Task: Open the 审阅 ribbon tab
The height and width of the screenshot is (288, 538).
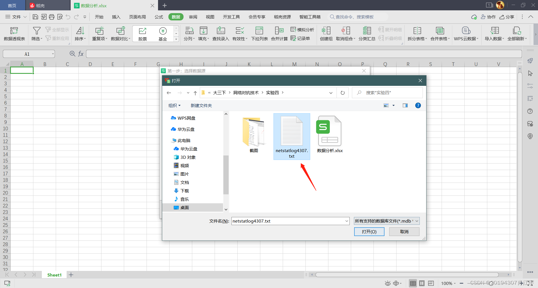Action: pyautogui.click(x=193, y=17)
